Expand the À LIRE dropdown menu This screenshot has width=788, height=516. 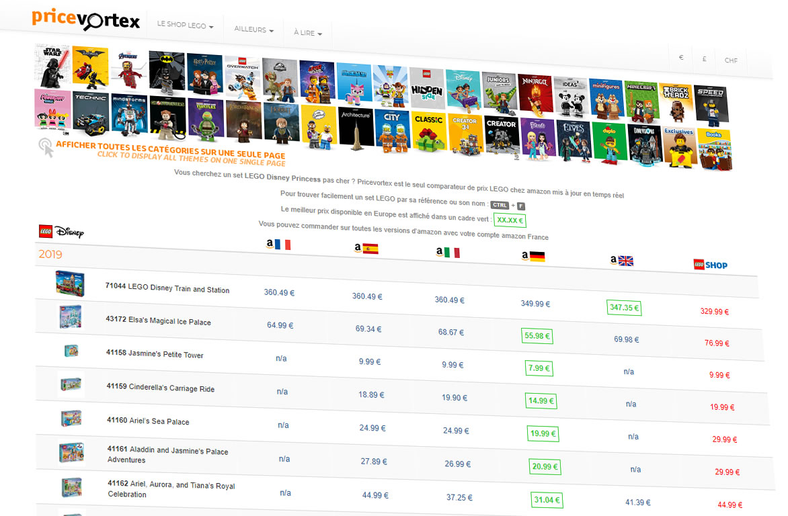pos(307,33)
